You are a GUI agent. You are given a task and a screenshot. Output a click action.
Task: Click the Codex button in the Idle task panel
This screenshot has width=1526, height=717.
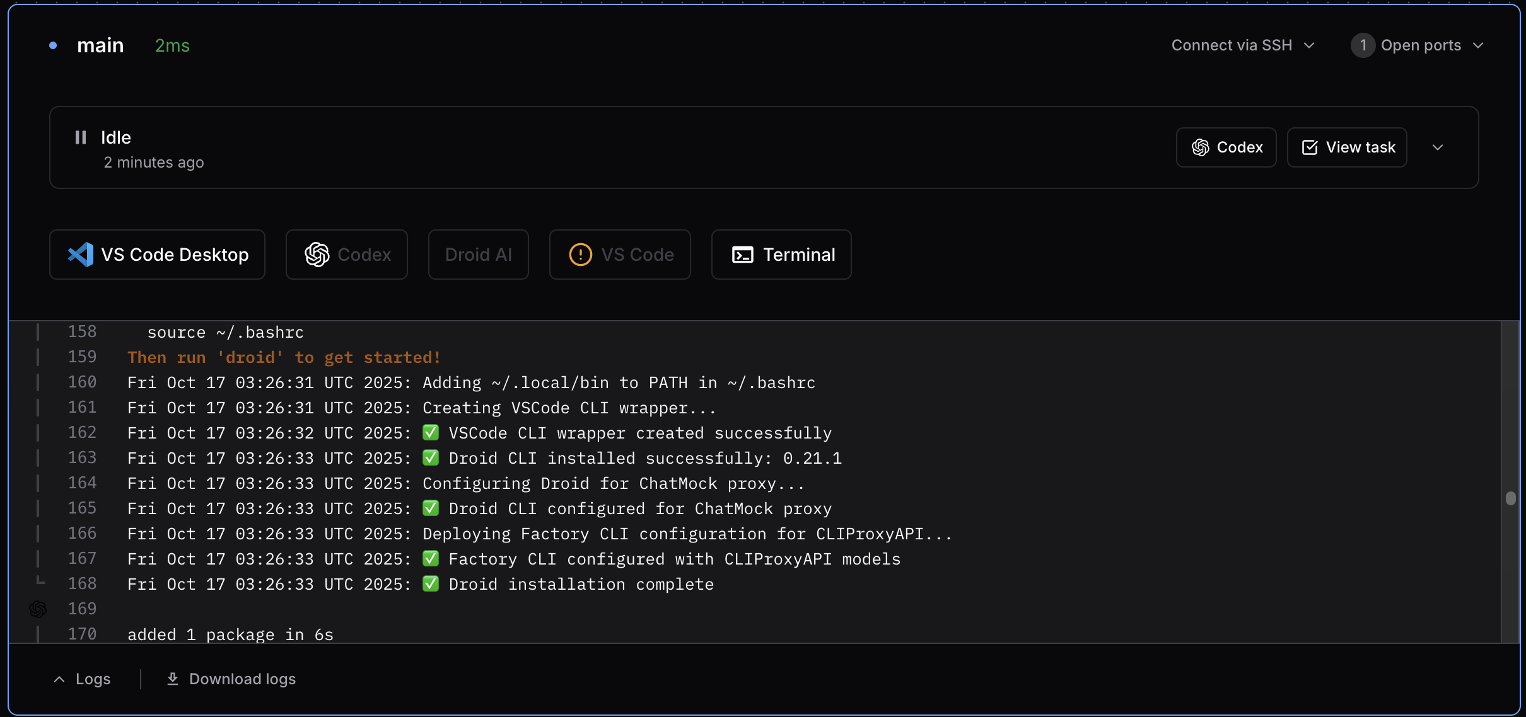pos(1226,147)
